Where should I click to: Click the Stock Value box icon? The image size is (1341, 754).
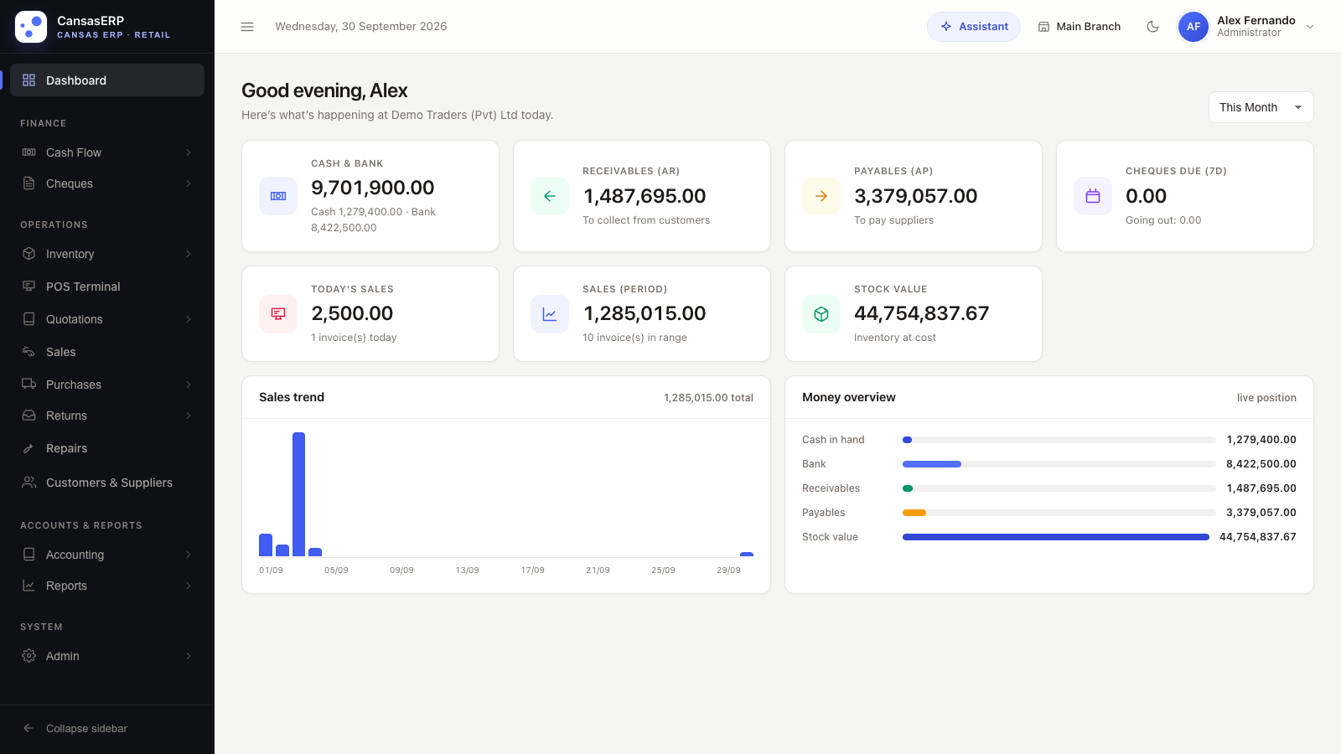click(821, 314)
